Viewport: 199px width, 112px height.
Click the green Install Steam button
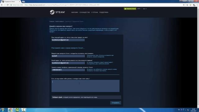[130, 9]
